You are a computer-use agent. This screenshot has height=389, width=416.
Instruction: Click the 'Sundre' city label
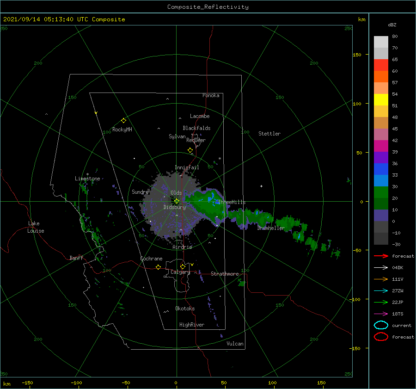point(140,192)
